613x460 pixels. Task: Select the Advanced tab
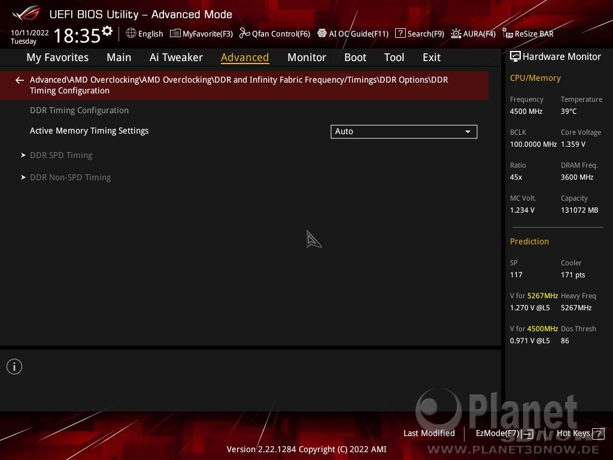click(x=245, y=57)
